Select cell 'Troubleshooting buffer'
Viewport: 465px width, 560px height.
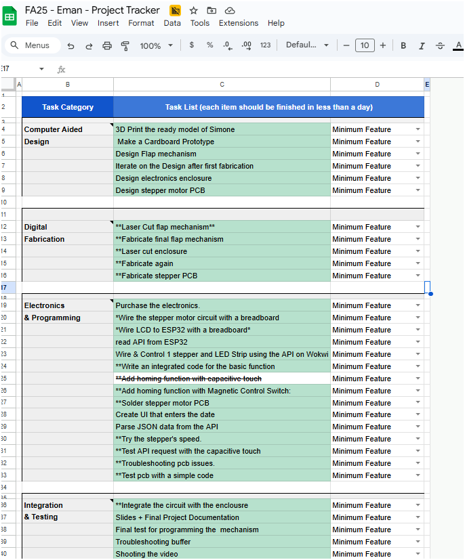[222, 542]
